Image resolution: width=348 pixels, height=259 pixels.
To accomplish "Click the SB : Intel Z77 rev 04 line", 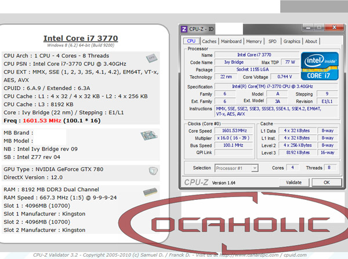I will coord(32,157).
